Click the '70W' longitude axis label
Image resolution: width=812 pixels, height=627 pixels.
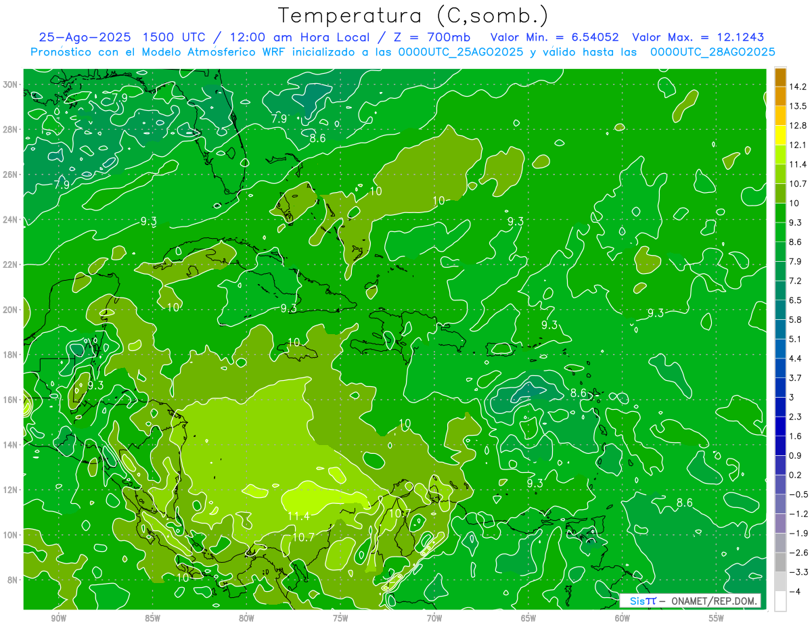click(434, 618)
